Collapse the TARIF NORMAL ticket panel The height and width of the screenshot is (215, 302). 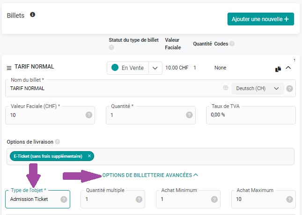coord(288,68)
